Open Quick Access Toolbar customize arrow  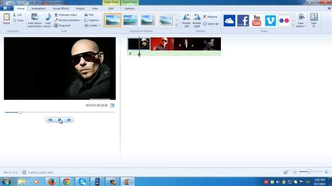(x=25, y=3)
